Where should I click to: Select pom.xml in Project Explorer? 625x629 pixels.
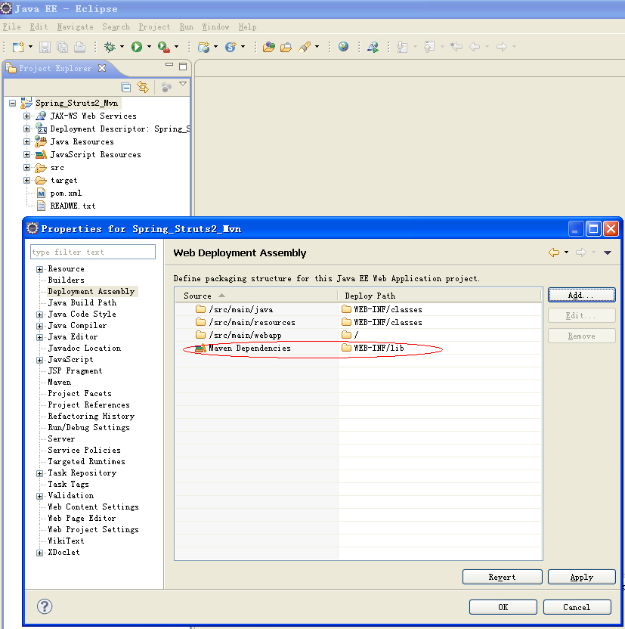67,194
